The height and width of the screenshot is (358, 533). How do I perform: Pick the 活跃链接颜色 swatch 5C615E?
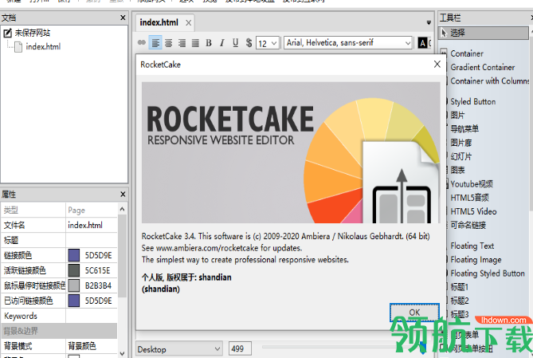pyautogui.click(x=74, y=270)
